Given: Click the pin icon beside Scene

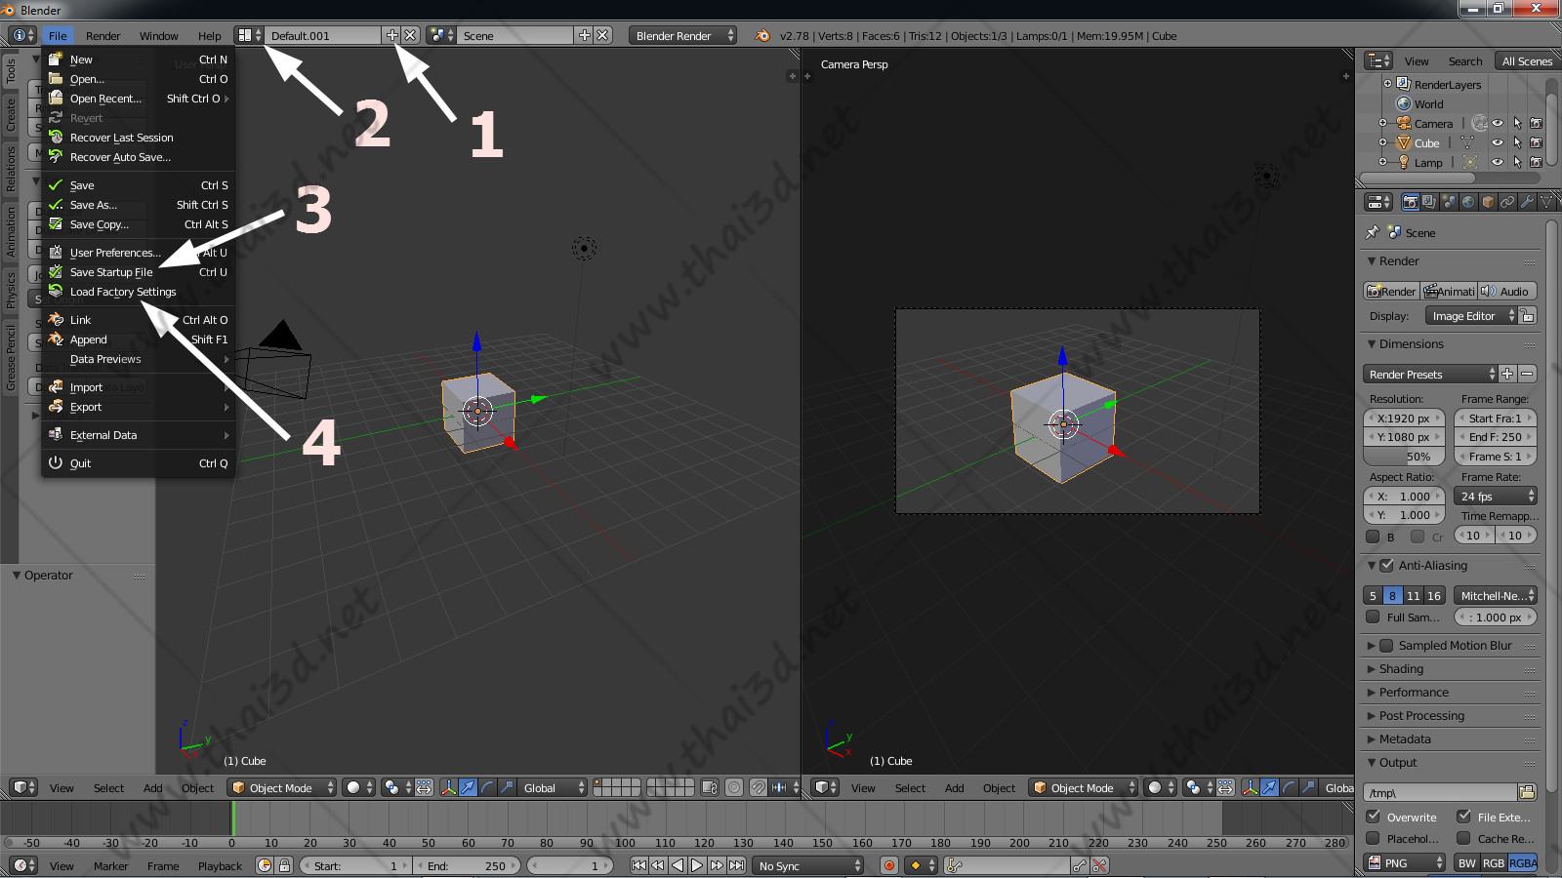Looking at the screenshot, I should 1373,232.
